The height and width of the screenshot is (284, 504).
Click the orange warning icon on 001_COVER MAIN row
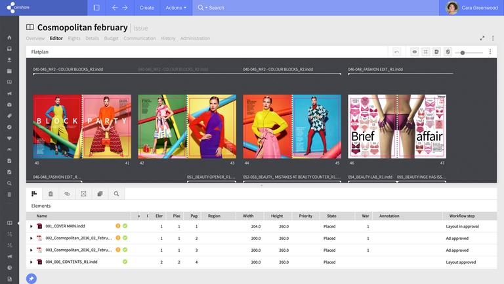coord(118,226)
